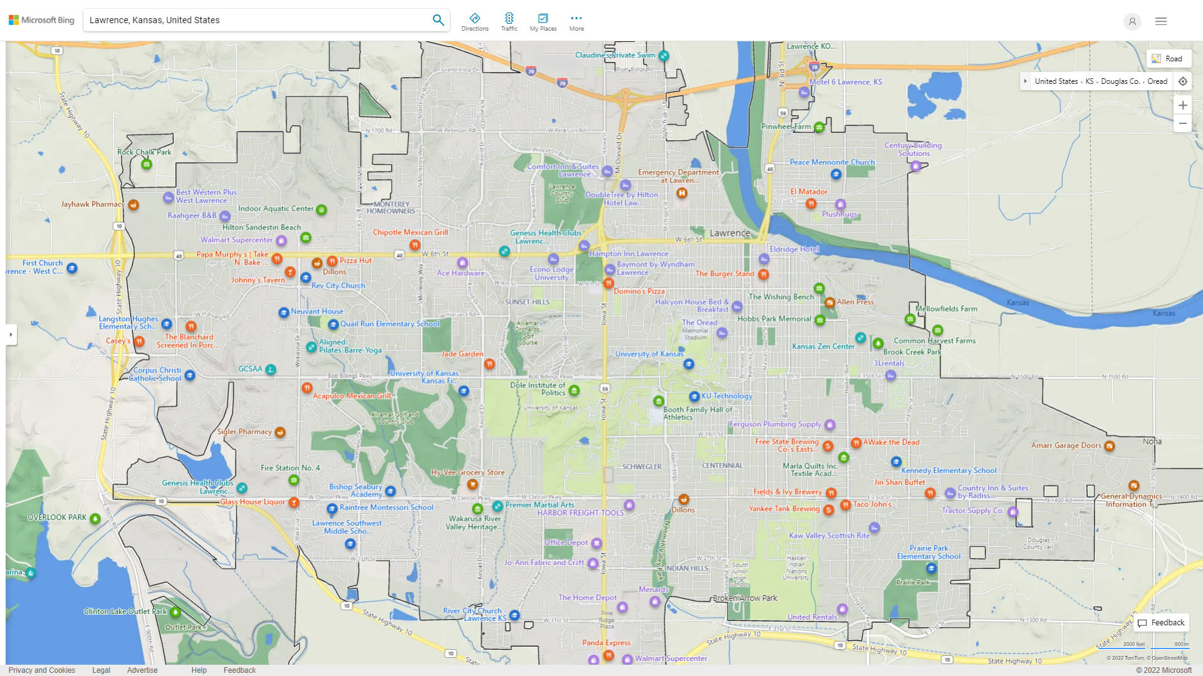
Task: Click the Dillons store pin
Action: [x=317, y=263]
